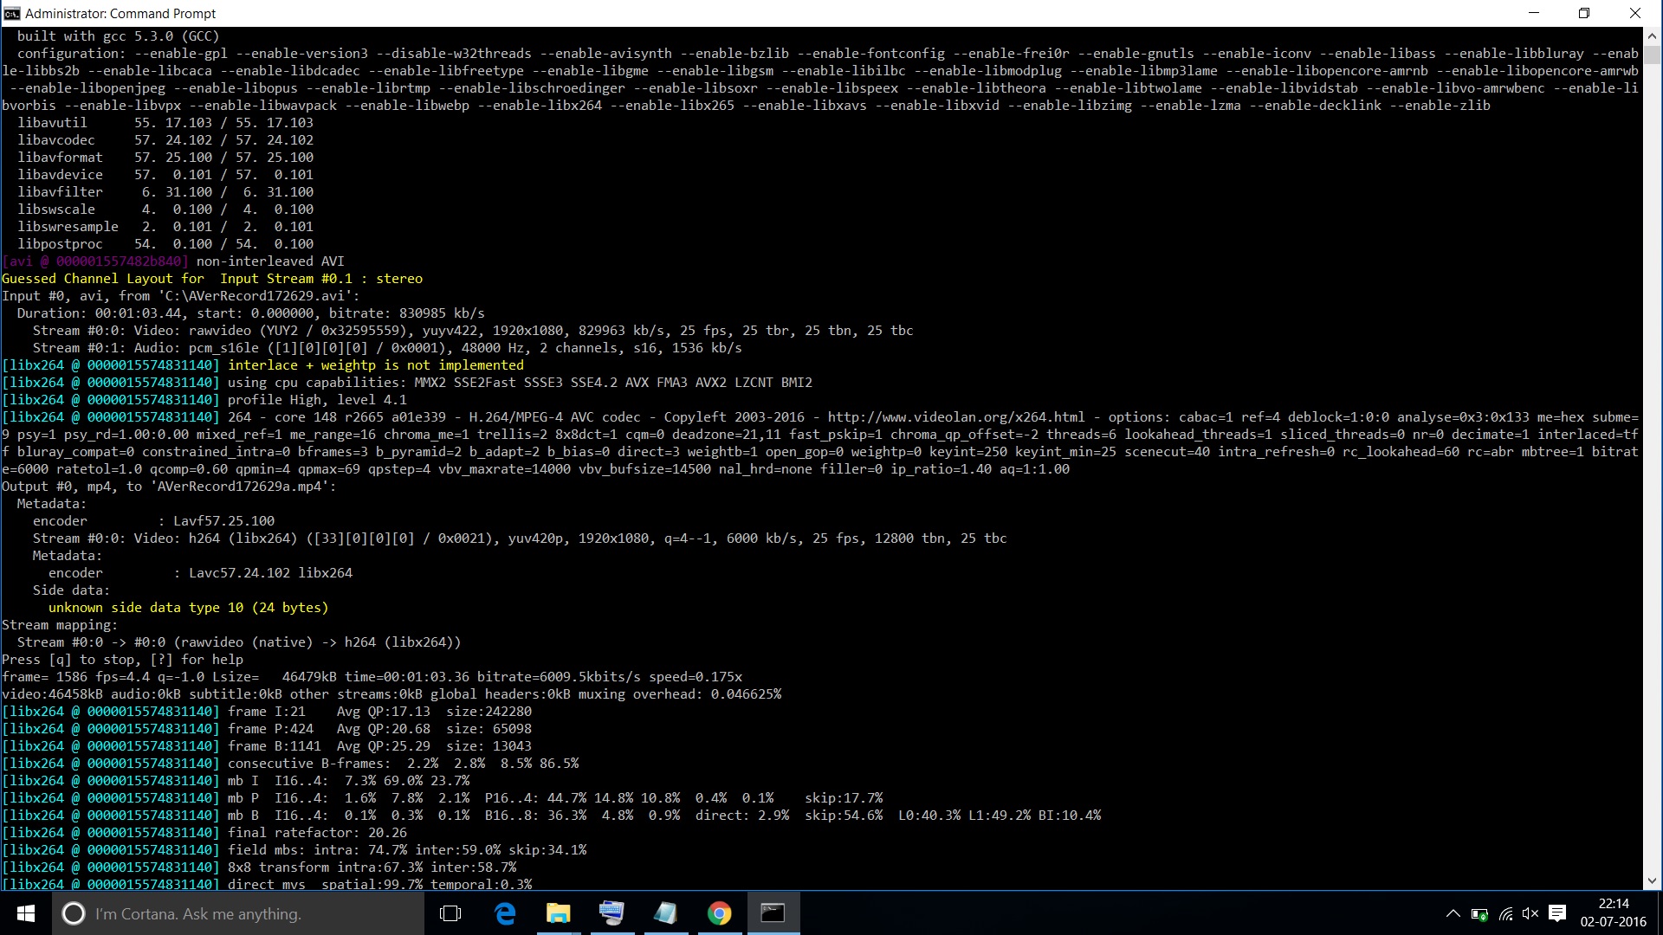Viewport: 1663px width, 935px height.
Task: Open Task View in taskbar
Action: [x=450, y=913]
